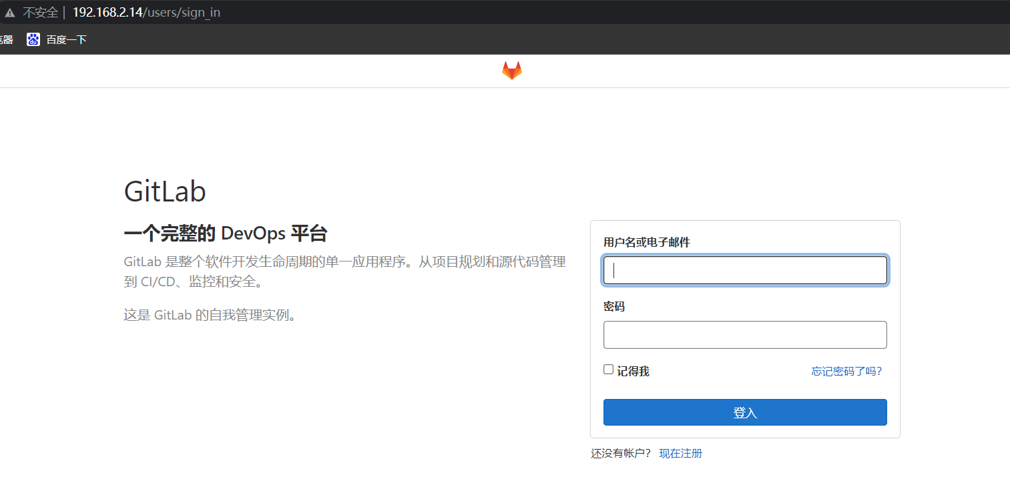Focus the 用户名或电子邮件 input field

[x=745, y=270]
